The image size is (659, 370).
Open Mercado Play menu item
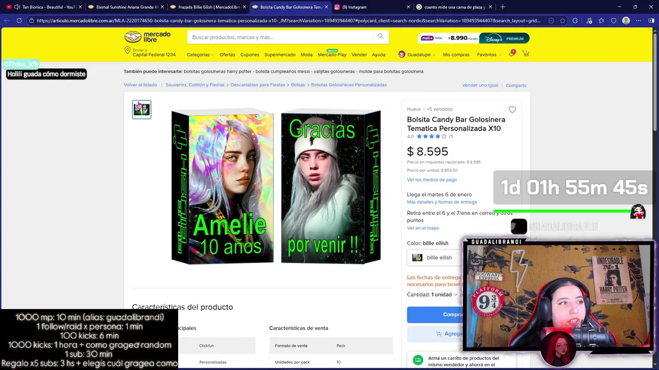(x=332, y=54)
